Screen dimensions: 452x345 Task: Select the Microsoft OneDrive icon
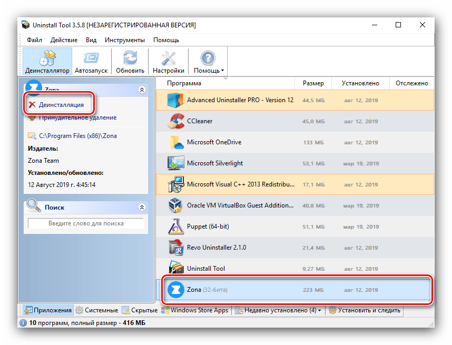click(176, 142)
